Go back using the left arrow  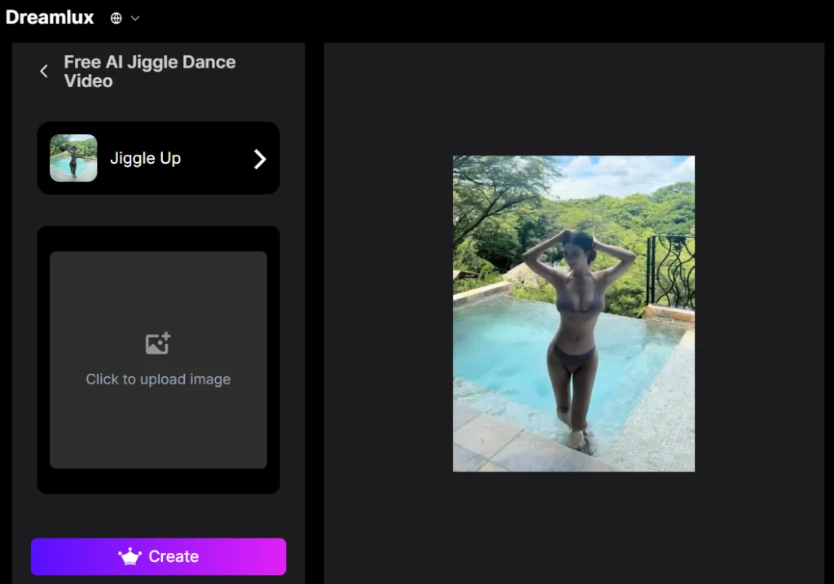(x=44, y=72)
